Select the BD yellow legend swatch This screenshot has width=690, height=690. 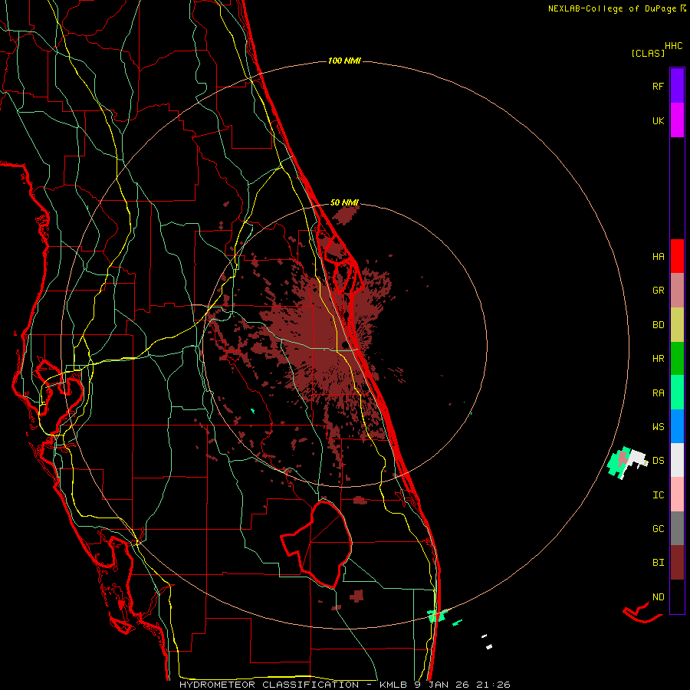[x=677, y=325]
